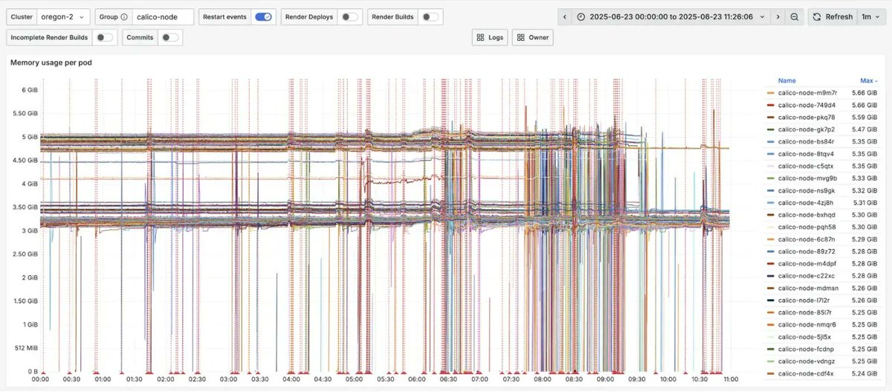Open the 1m refresh interval dropdown
892x392 pixels.
(871, 16)
